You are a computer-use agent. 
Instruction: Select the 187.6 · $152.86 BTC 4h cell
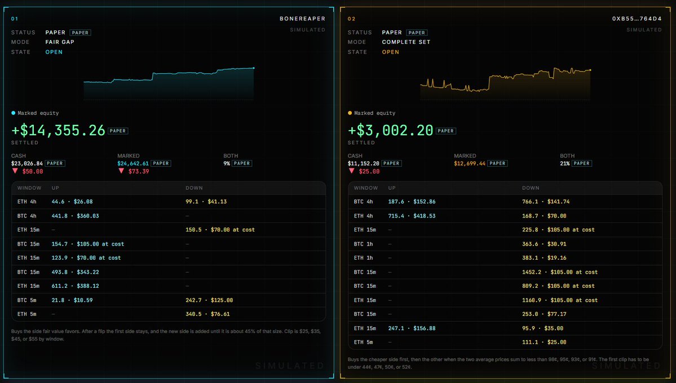click(x=412, y=202)
